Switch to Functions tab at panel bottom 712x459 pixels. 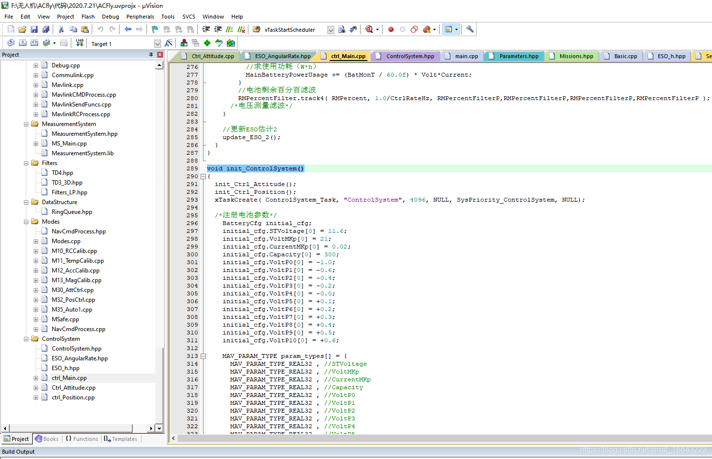point(82,439)
